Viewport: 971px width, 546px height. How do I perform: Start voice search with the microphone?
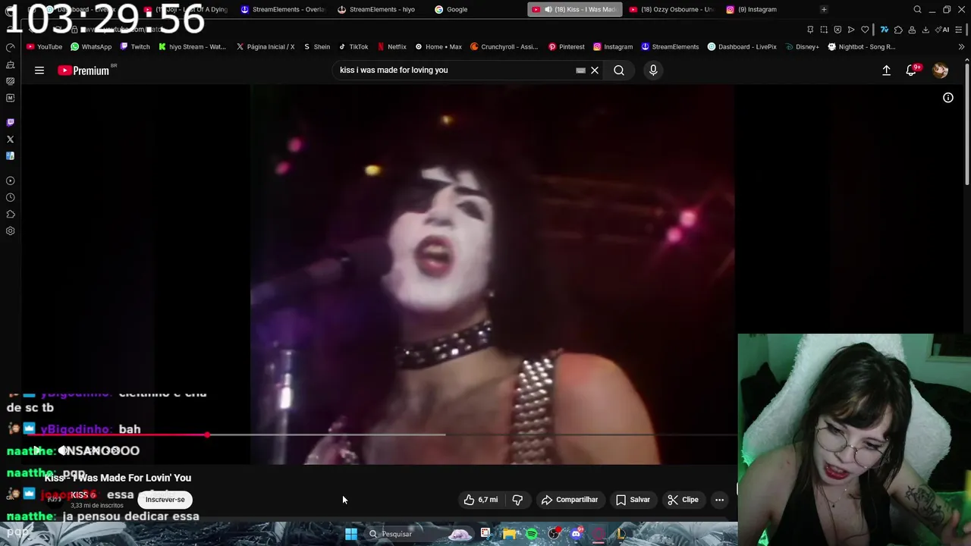point(653,71)
